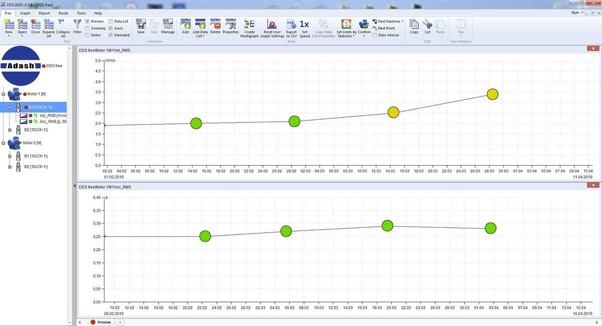Click the Save selection icon
This screenshot has width=602, height=326.
click(141, 24)
